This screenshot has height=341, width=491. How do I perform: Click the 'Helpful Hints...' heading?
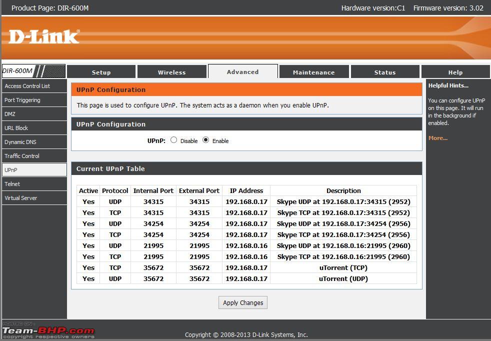(x=448, y=85)
